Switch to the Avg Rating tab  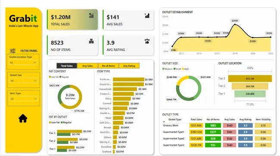click(x=129, y=66)
